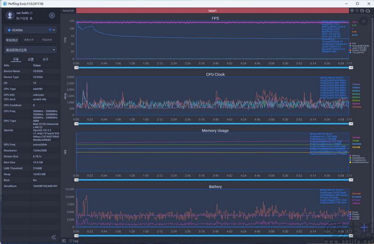374x244 pixels.
Task: Maximize the PerfDog Evo window
Action: point(358,3)
